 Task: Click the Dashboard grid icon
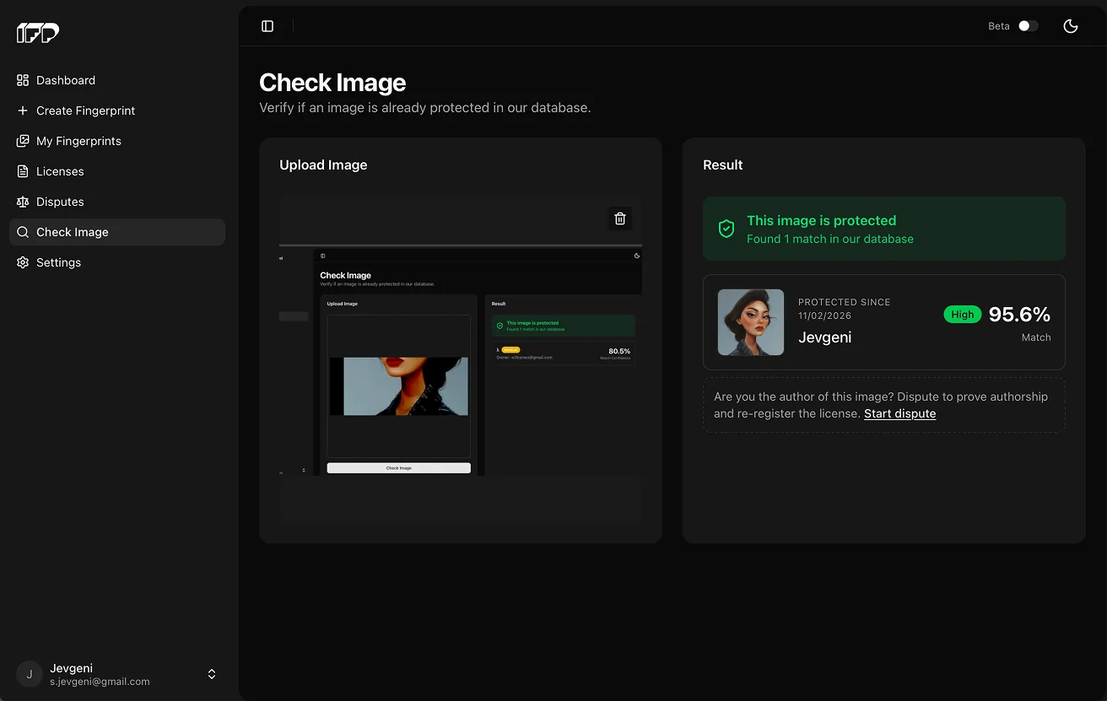23,80
